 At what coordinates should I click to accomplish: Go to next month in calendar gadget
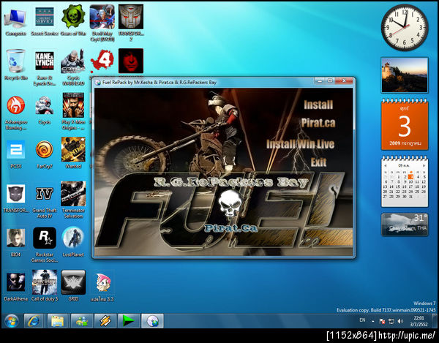coord(424,165)
